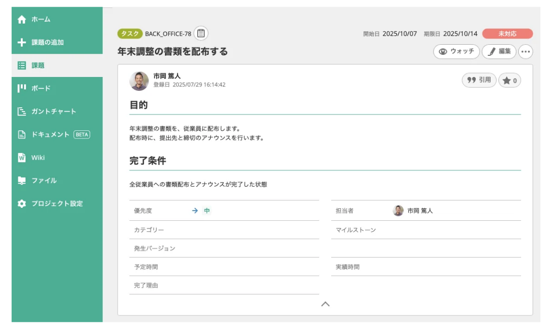Click the start date 2025/10/07
Screen dimensions: 552x329
400,34
